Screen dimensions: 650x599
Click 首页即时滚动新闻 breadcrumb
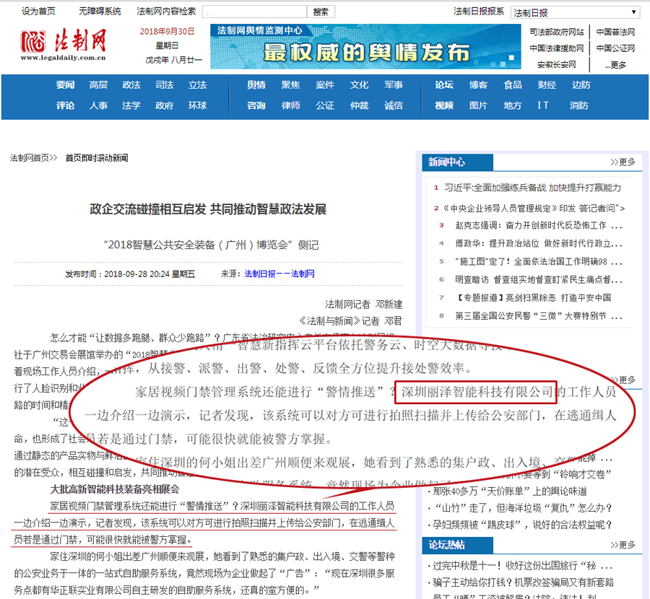pyautogui.click(x=97, y=158)
